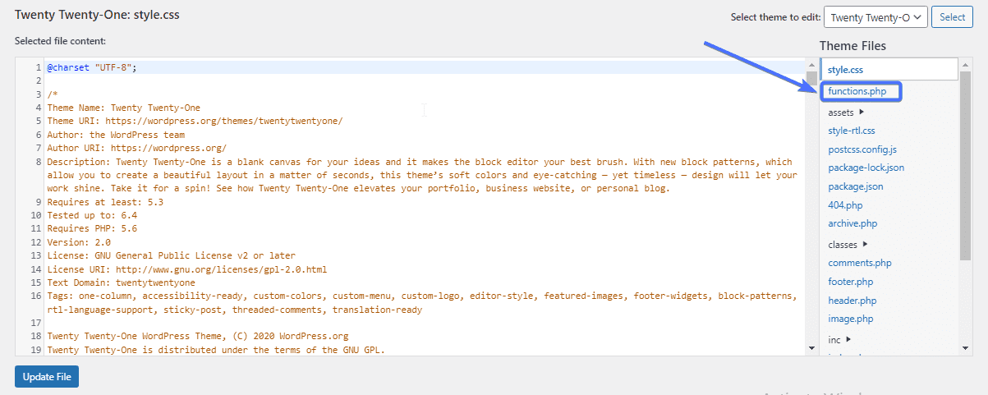Open postcss.config.js file

pyautogui.click(x=862, y=149)
